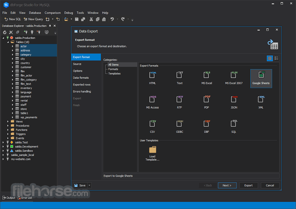Expand the actor table node
This screenshot has height=209, width=296.
click(x=12, y=46)
